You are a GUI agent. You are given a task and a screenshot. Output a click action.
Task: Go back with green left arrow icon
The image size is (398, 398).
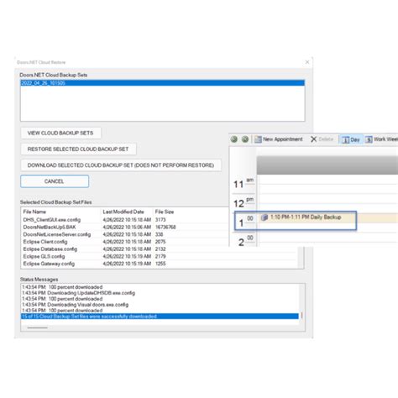click(234, 139)
